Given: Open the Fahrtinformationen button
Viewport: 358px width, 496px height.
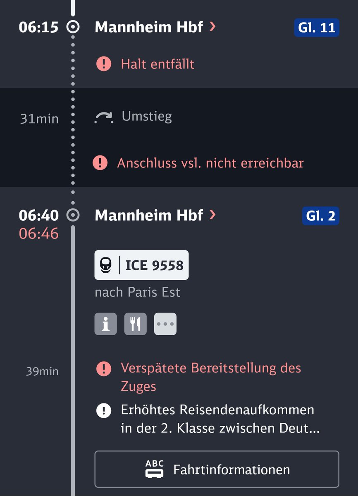Looking at the screenshot, I should click(x=217, y=469).
